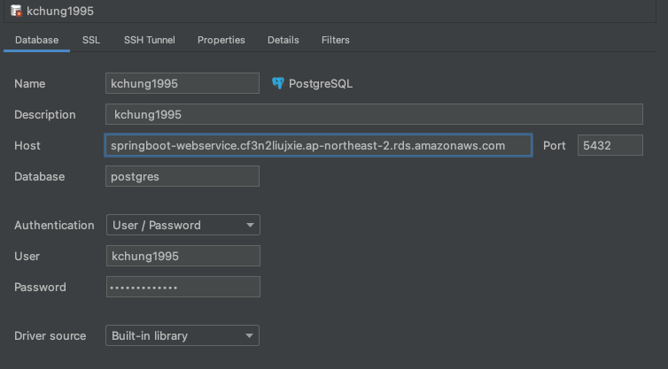Edit the Port field showing 5432

(610, 145)
